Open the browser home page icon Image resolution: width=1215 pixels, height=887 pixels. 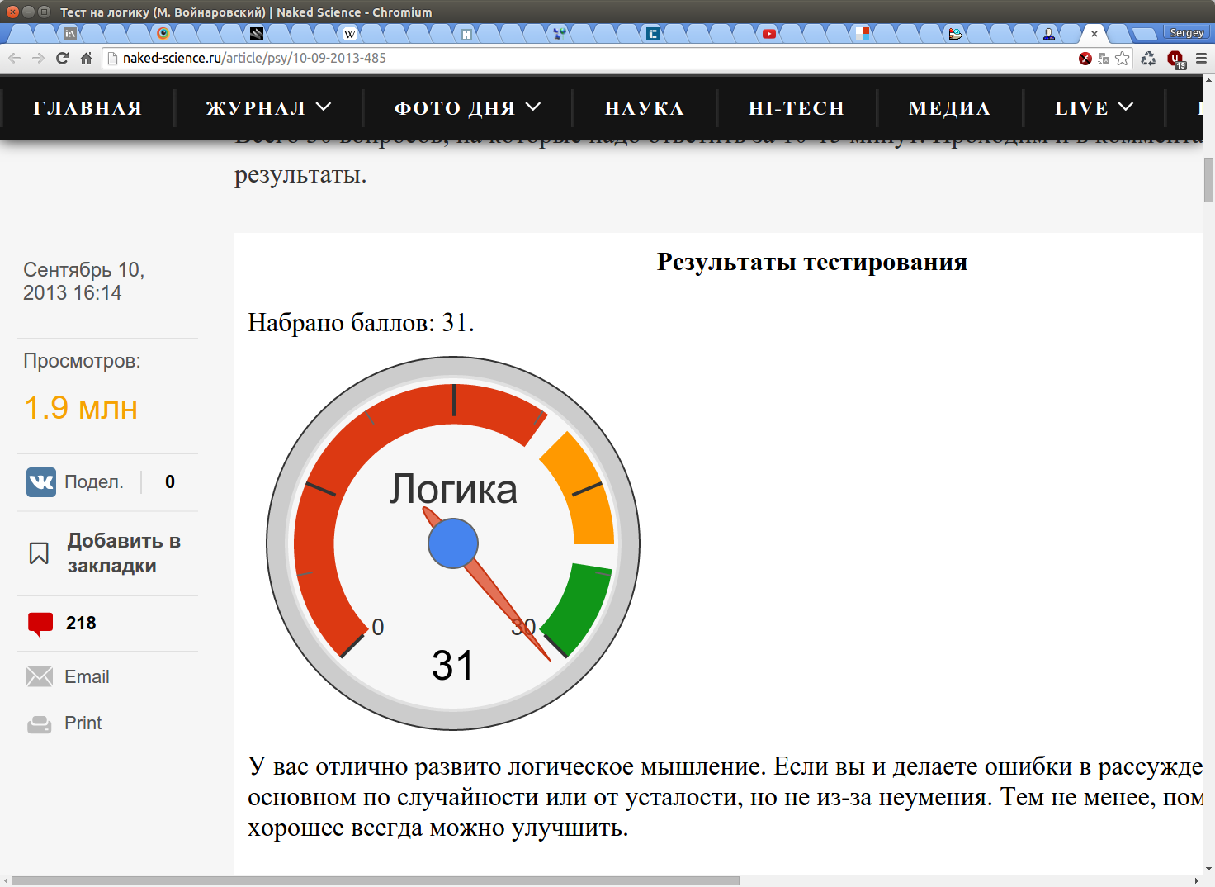pos(86,58)
